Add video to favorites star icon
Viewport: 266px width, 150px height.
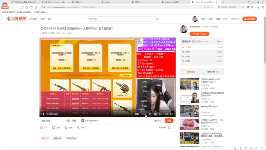click(66, 128)
